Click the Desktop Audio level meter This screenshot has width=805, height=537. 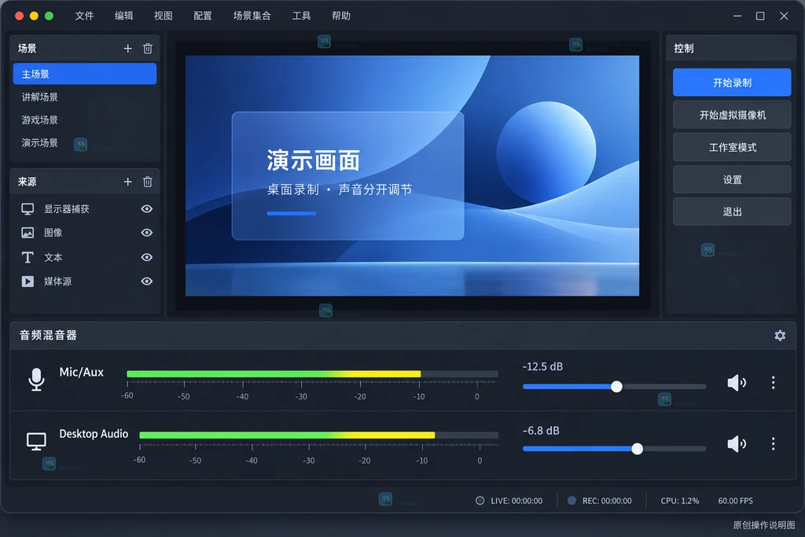pos(319,435)
